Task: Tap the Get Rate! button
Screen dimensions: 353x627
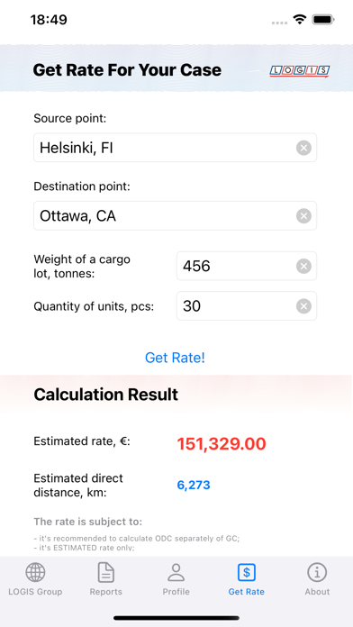Action: 175,358
